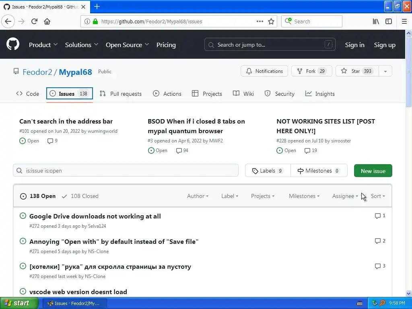Fork the repository with Fork button
The image size is (412, 309).
click(312, 71)
